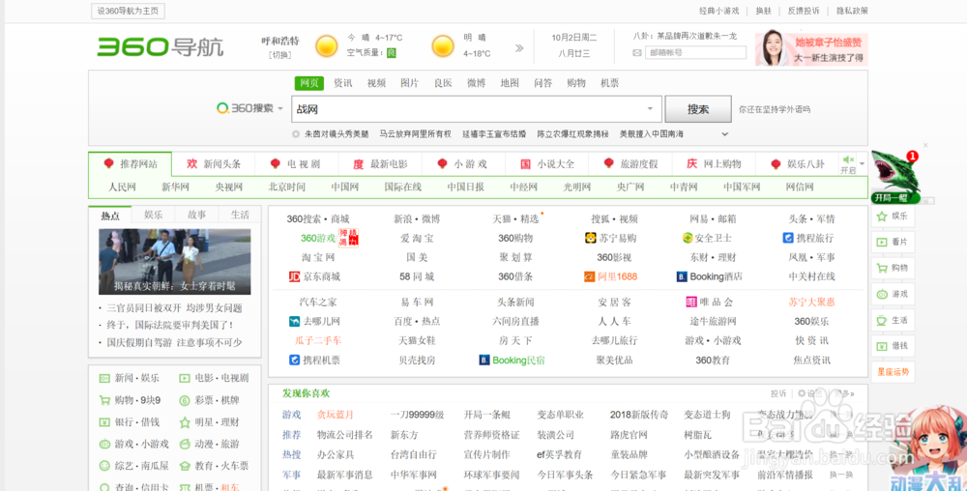The image size is (967, 491).
Task: Click the 投诉 link in 发现你喜欢
Action: (778, 392)
